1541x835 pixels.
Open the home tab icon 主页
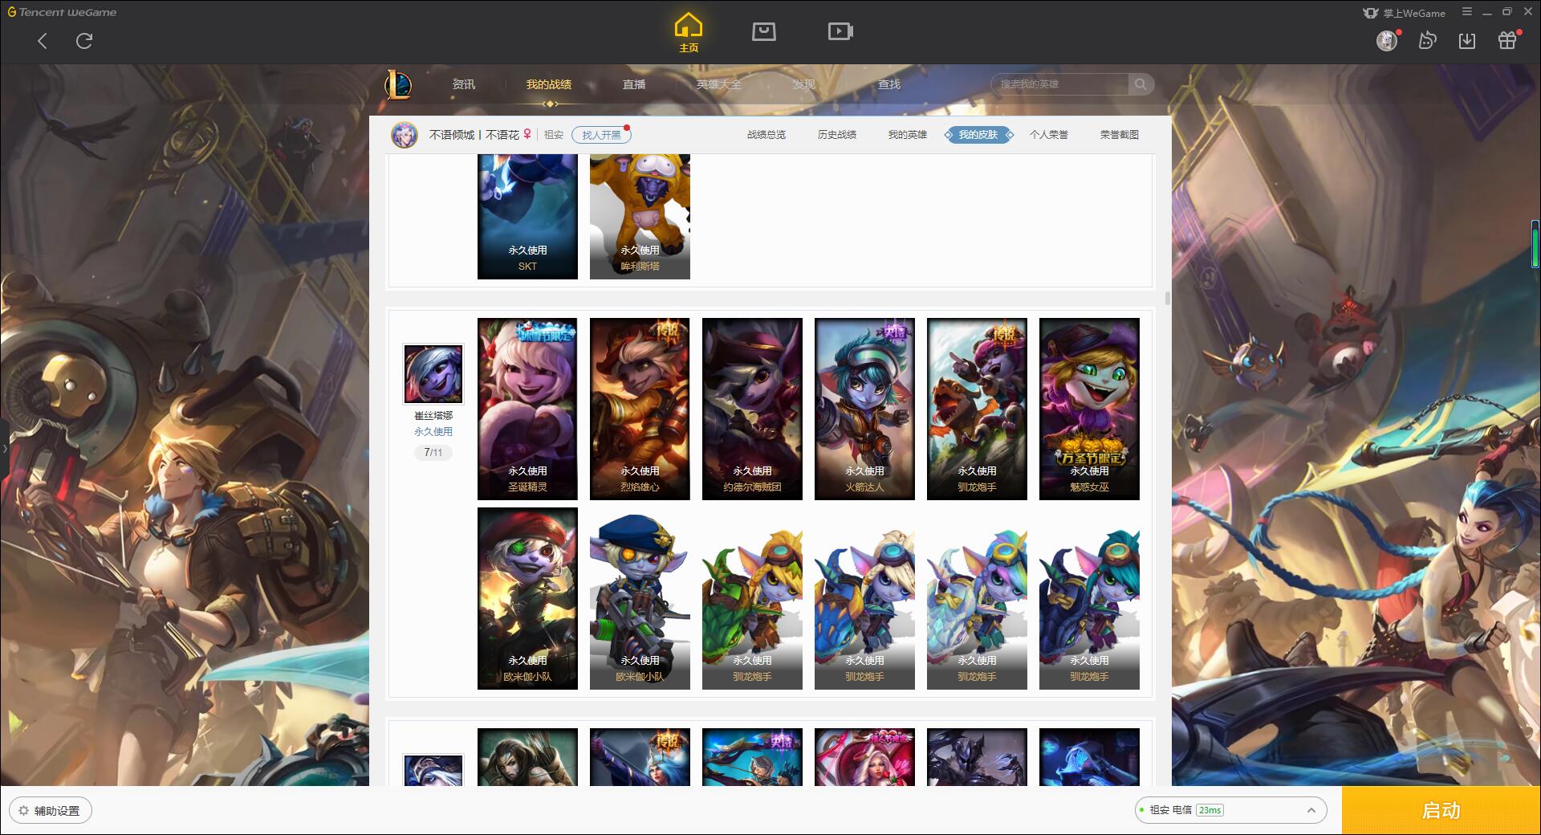click(x=689, y=33)
